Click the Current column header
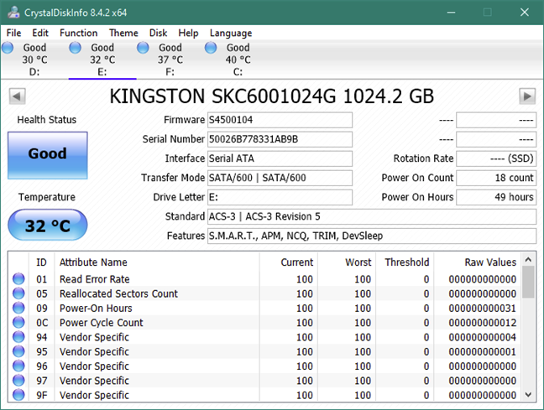Screen dimensions: 544x410 pos(288,262)
